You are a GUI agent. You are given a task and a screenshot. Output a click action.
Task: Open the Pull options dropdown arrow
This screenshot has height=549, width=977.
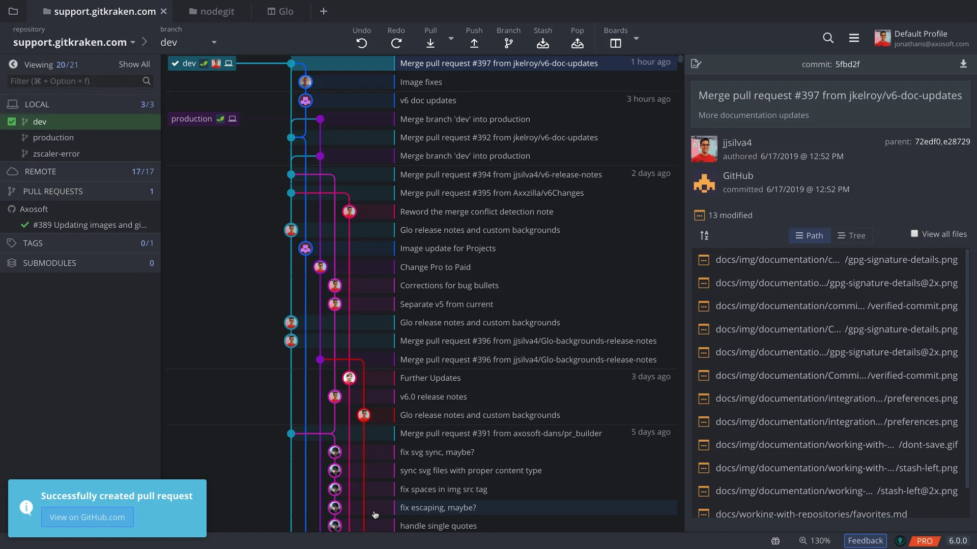coord(451,39)
